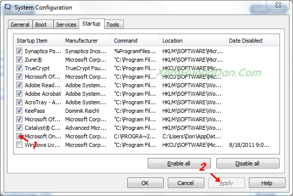Disable the Zune® startup checkbox

click(19, 60)
